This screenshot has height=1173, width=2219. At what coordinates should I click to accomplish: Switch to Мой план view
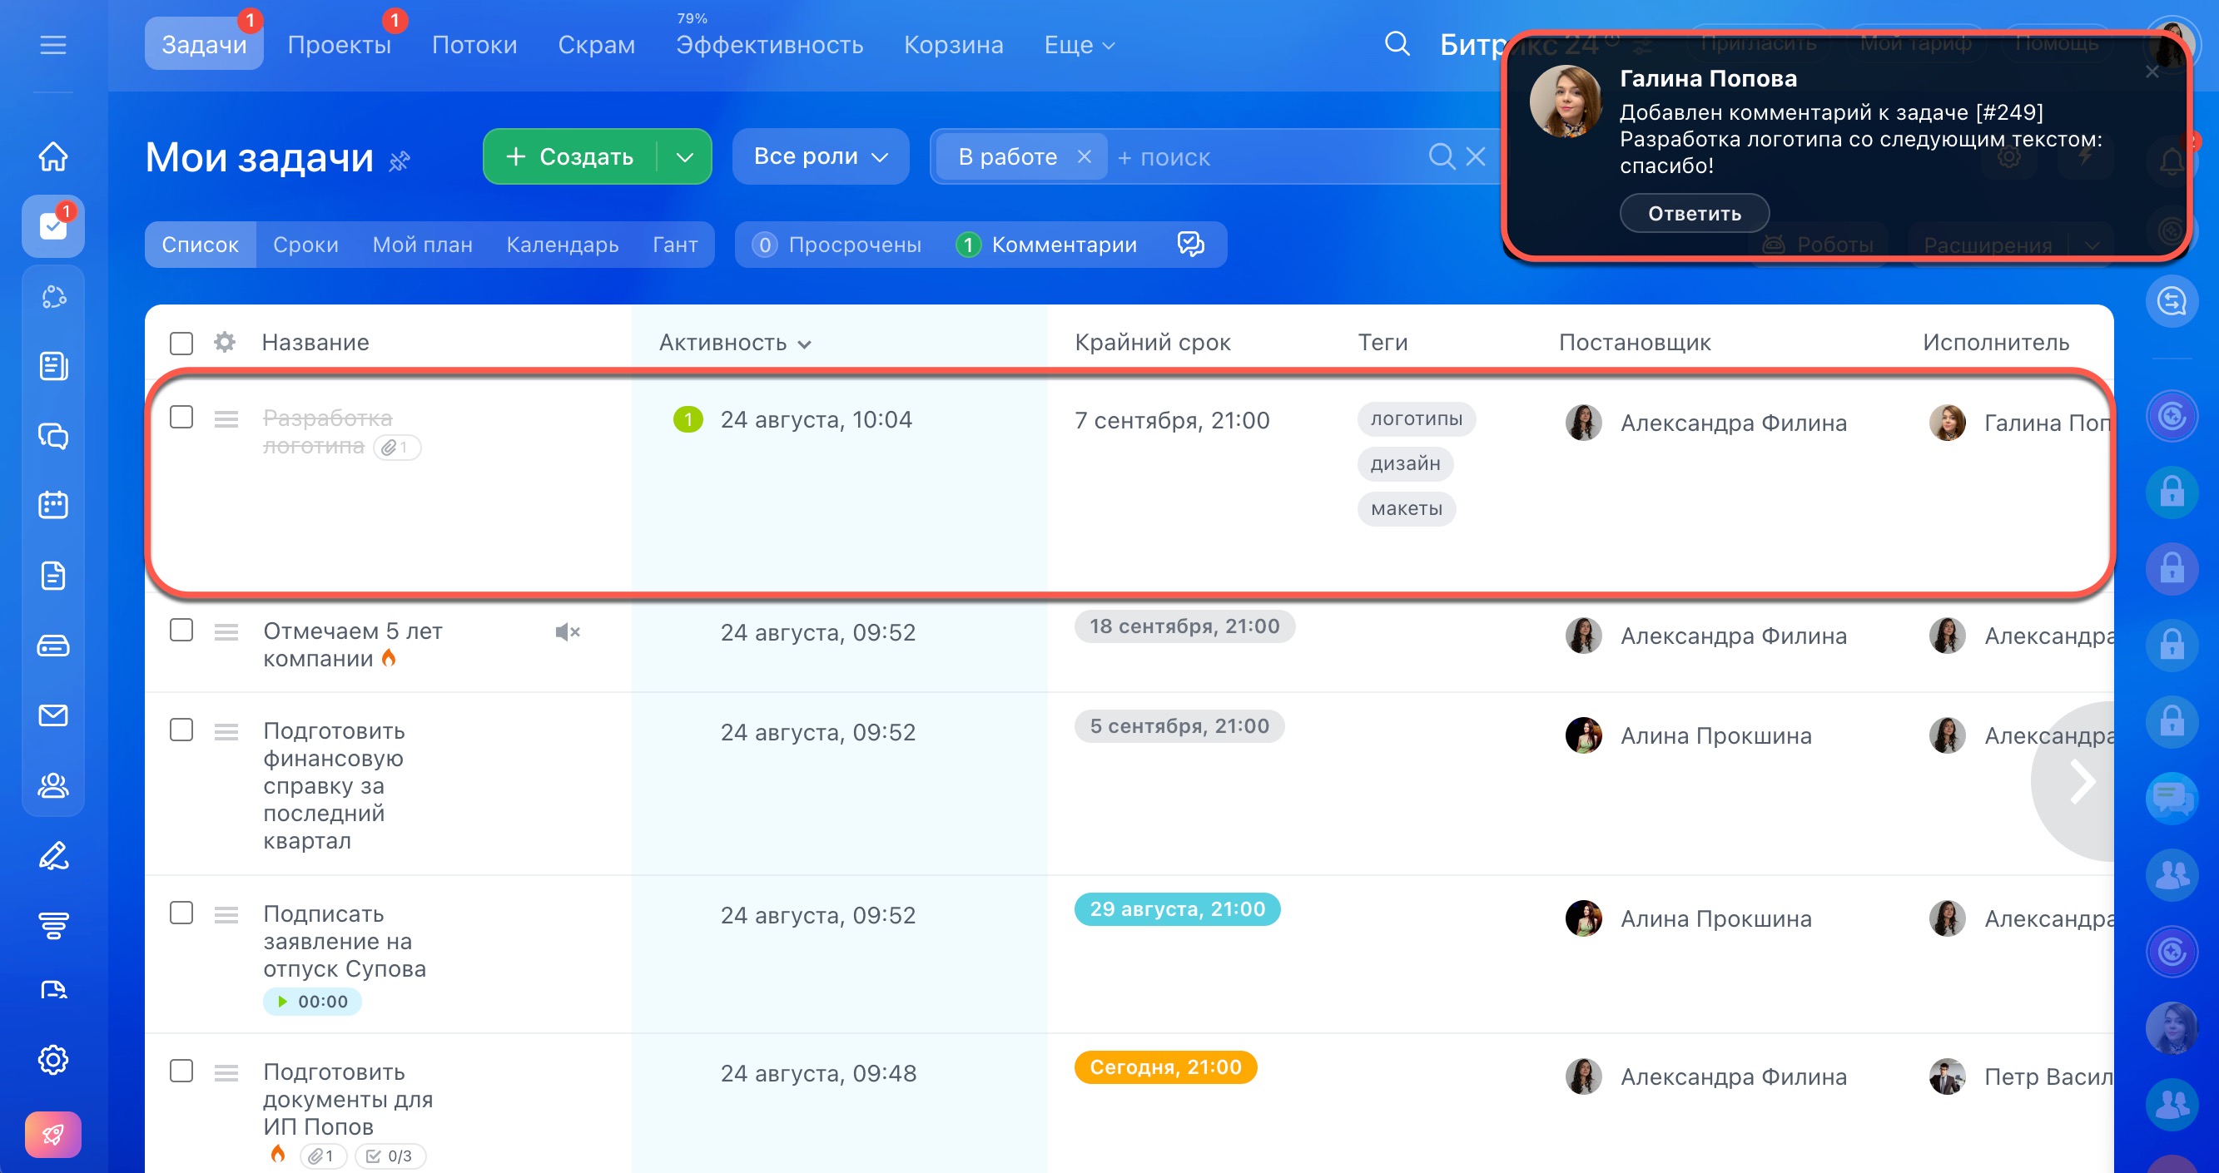pos(422,245)
